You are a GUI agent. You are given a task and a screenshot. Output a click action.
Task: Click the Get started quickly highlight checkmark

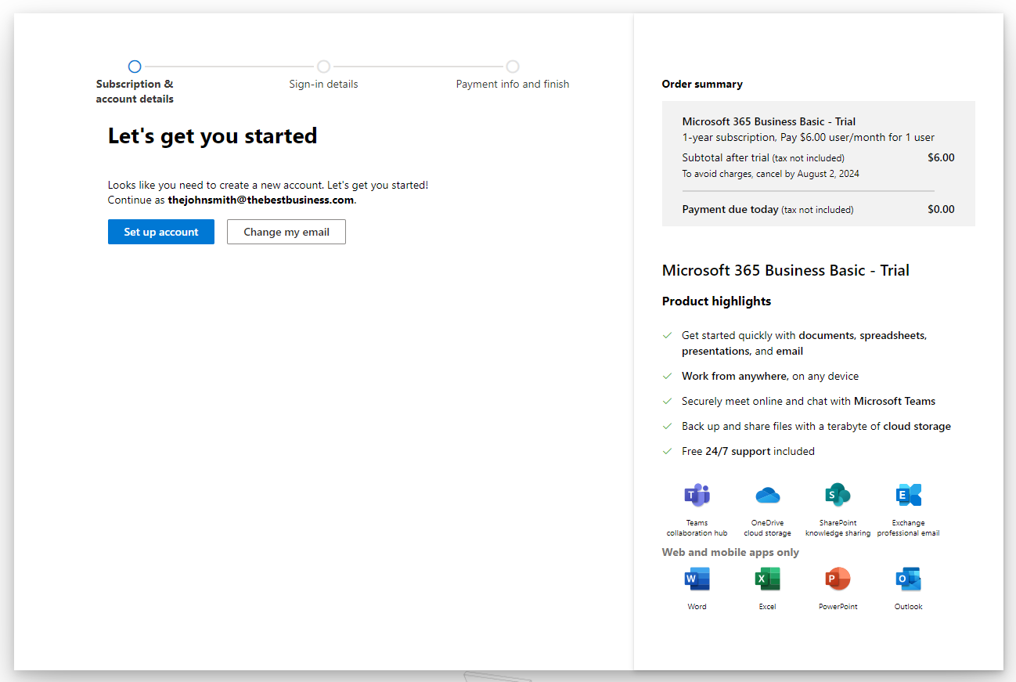(668, 335)
